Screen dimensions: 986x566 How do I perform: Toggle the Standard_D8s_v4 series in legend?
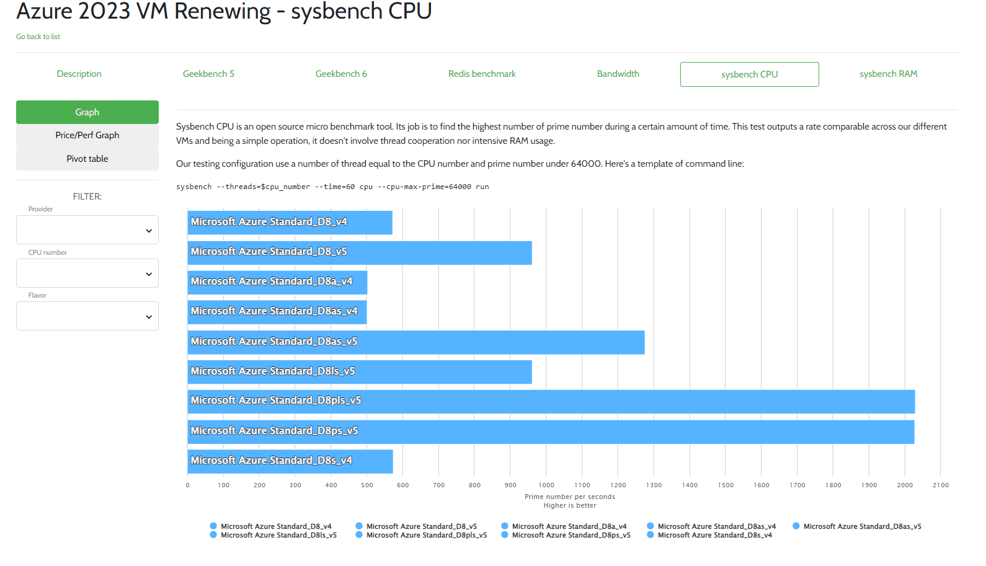click(x=650, y=535)
